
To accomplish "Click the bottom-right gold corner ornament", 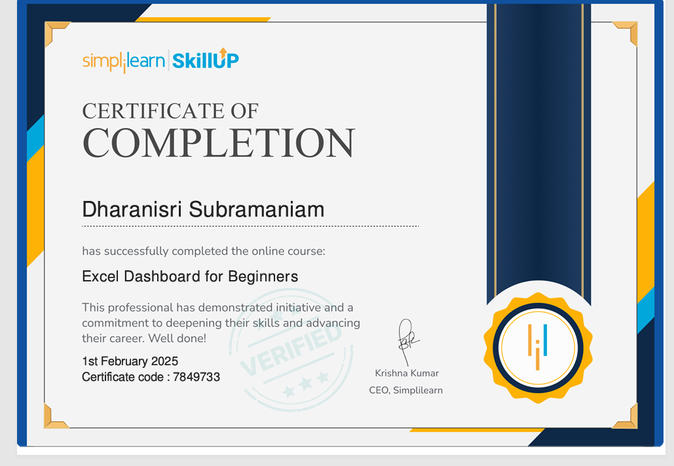I will click(625, 417).
